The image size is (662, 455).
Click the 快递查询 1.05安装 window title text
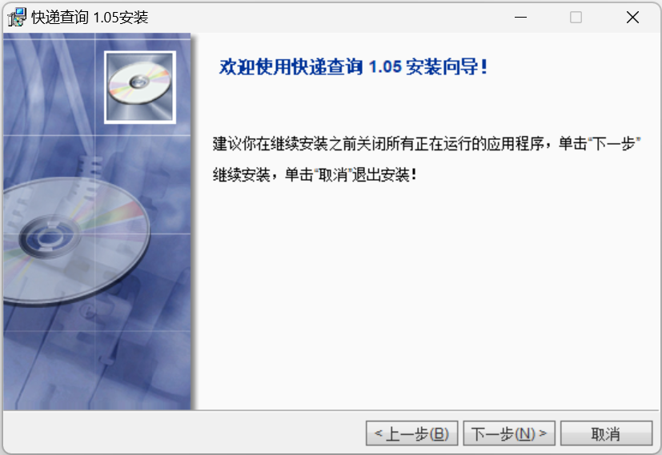(90, 18)
